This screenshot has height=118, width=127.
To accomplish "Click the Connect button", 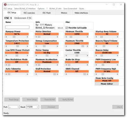I will click(50, 107).
